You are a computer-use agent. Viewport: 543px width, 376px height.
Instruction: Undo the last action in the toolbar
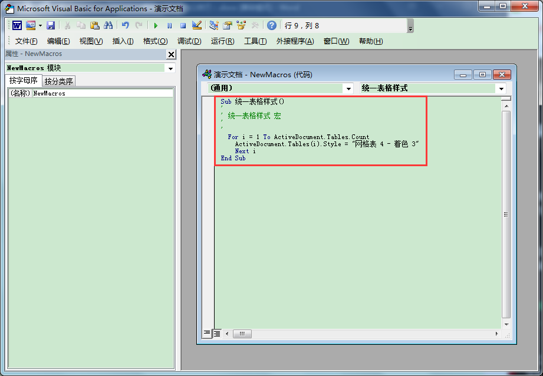tap(126, 25)
